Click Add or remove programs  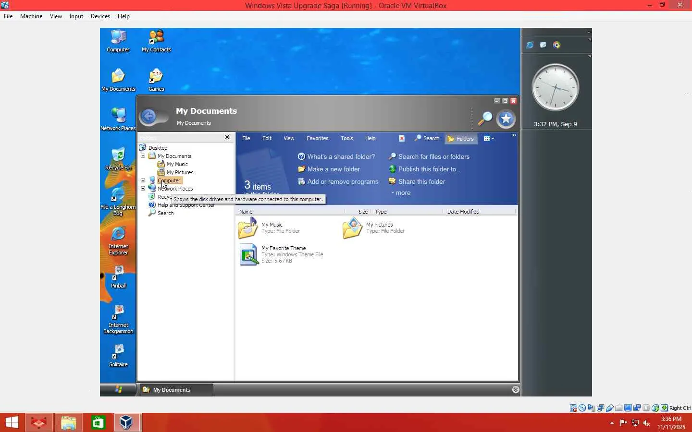pos(338,181)
